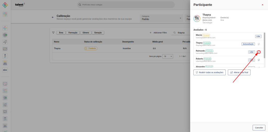Click the Talent Academy logo icon
This screenshot has height=132, width=268.
pos(5,5)
